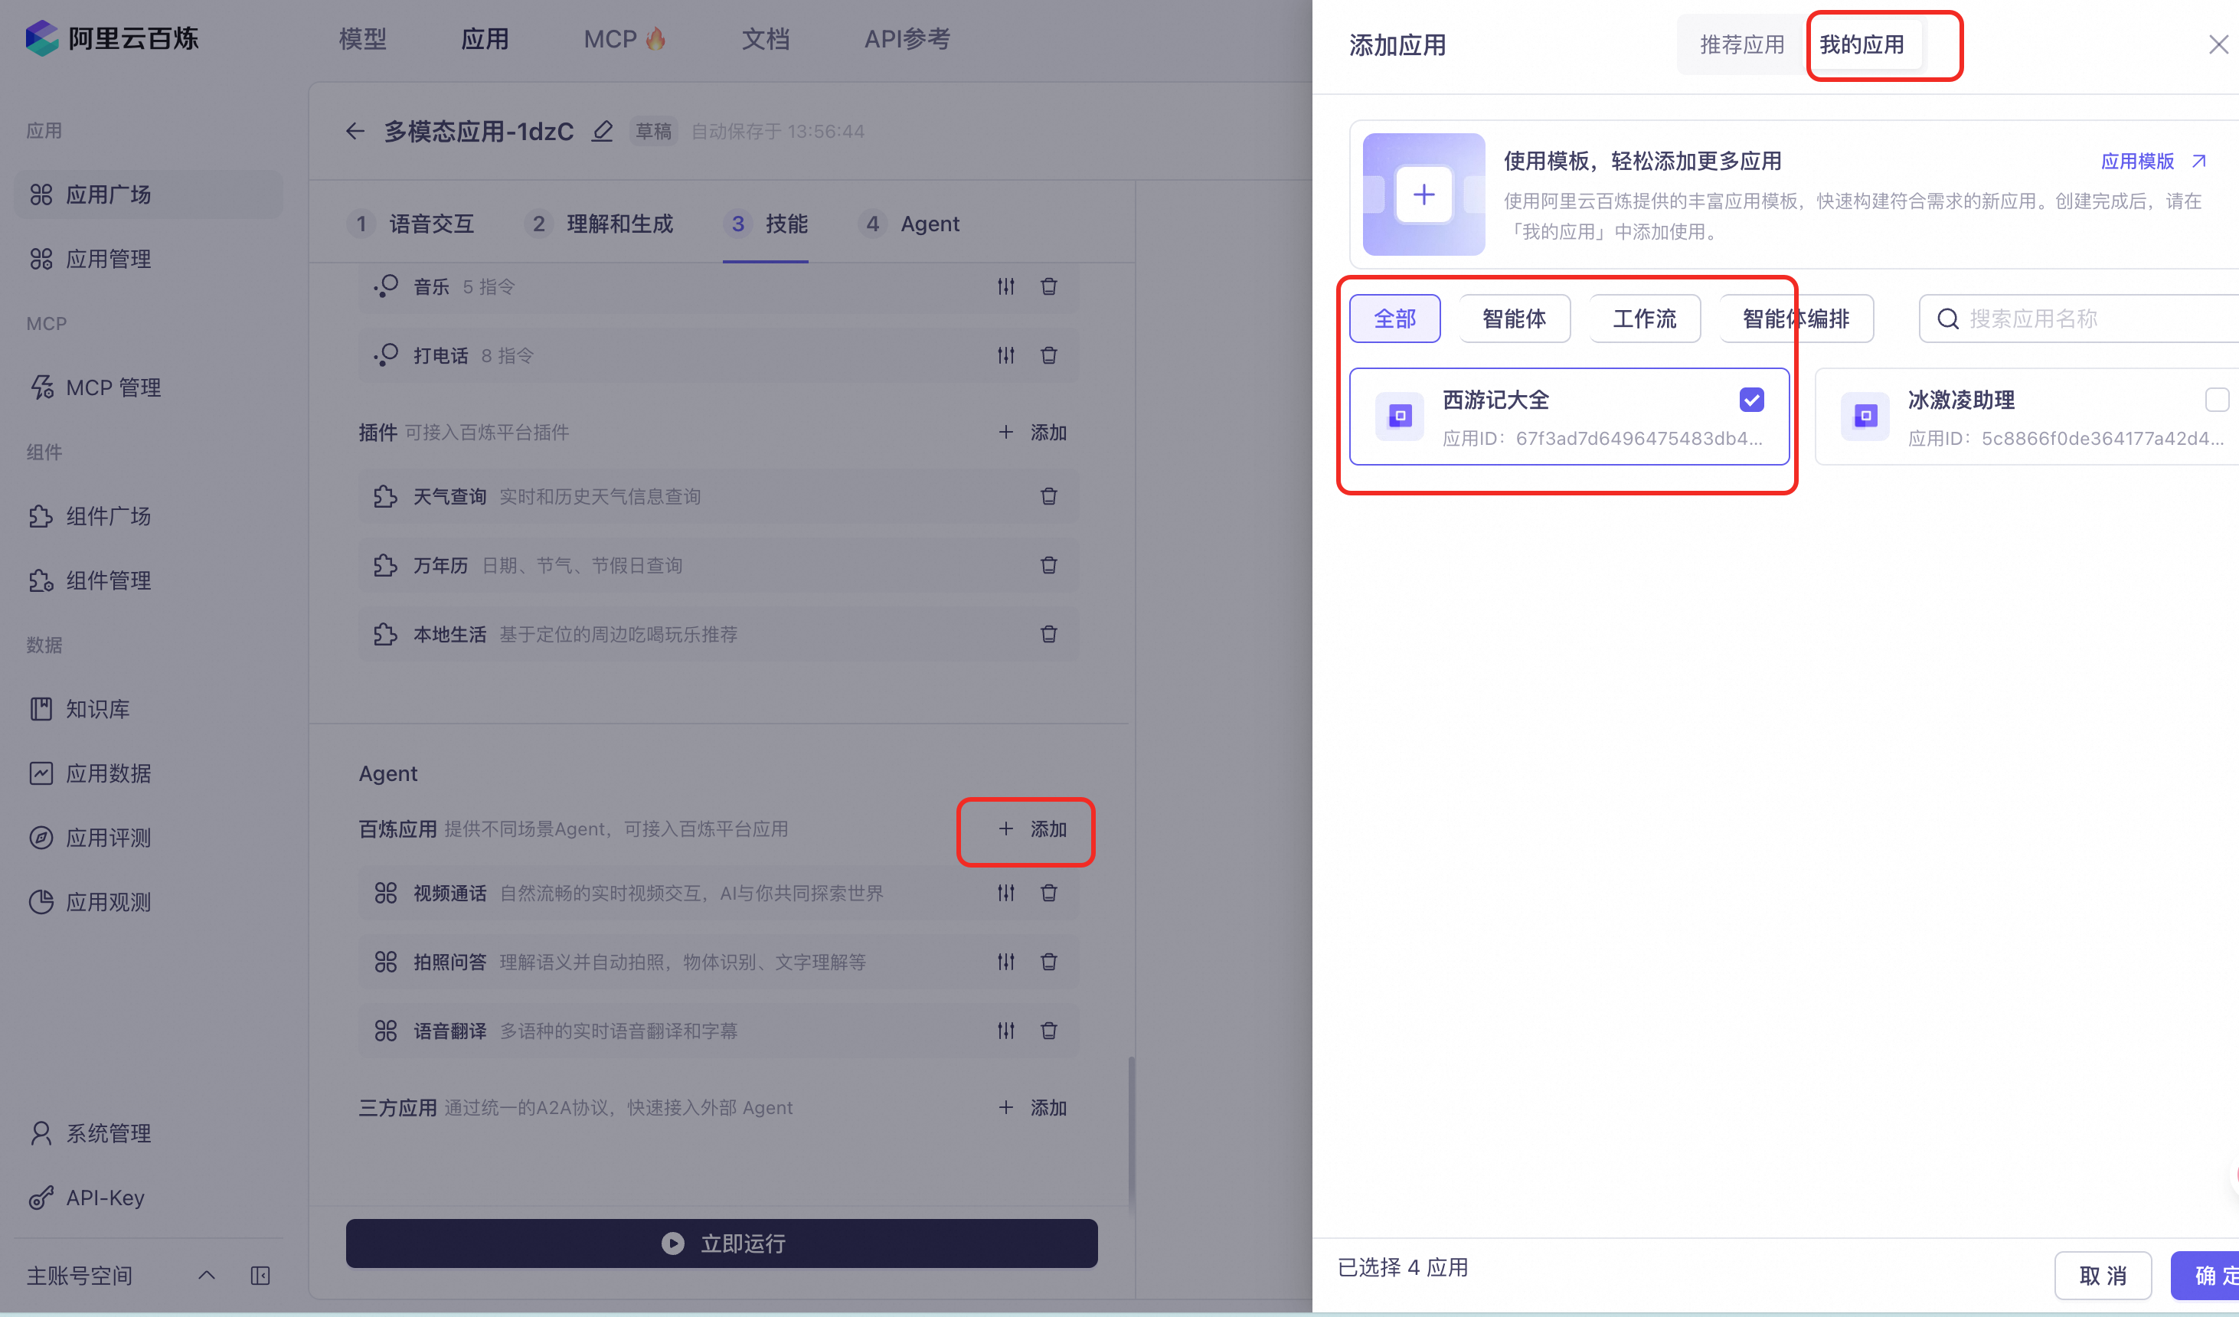The image size is (2239, 1317).
Task: Click the 冰激凌助理 app icon
Action: pos(1865,416)
